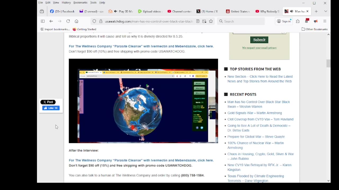Switch to the United States tab
This screenshot has height=190, width=339.
[x=238, y=11]
